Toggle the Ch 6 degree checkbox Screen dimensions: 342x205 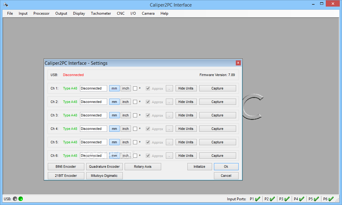[x=135, y=156]
